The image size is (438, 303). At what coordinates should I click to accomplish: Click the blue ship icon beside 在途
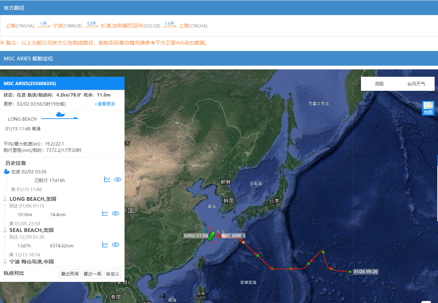[7, 172]
